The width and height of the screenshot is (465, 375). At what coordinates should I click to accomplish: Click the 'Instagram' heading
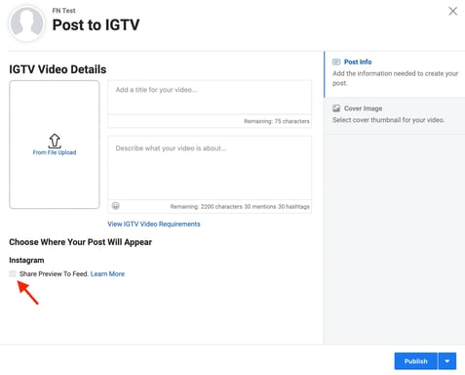pos(26,261)
